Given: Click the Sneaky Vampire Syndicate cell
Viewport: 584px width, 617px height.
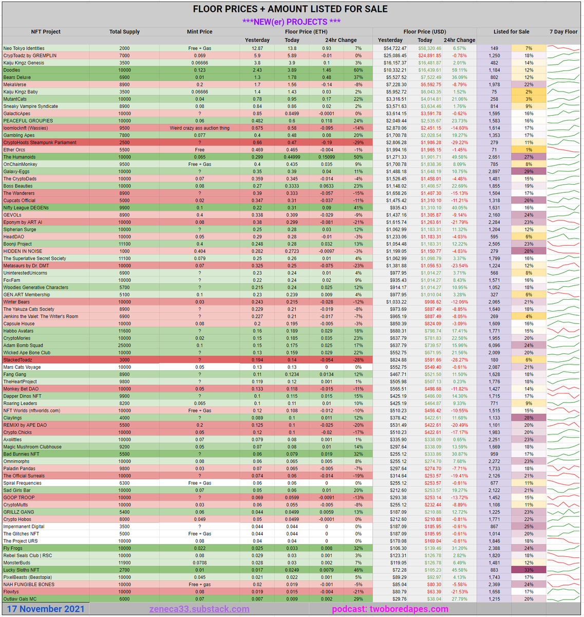Looking at the screenshot, I should [46, 106].
